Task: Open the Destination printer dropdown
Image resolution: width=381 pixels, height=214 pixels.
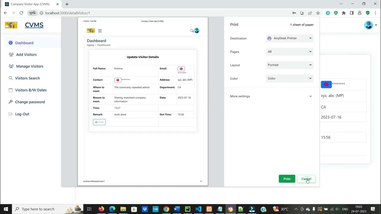Action: click(x=290, y=38)
